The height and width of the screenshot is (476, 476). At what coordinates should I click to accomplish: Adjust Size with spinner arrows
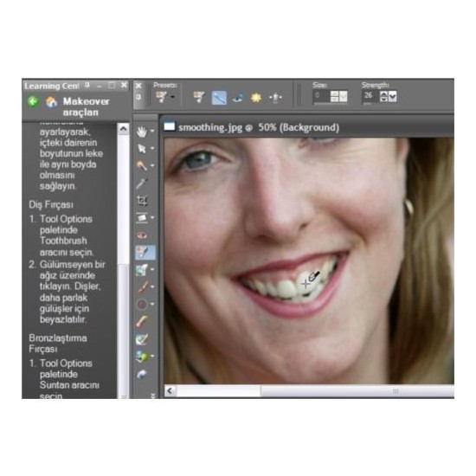[335, 97]
